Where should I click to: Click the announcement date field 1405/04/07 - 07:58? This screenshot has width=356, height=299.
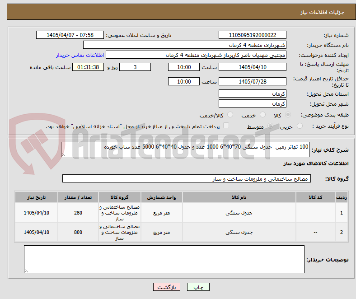coord(70,35)
